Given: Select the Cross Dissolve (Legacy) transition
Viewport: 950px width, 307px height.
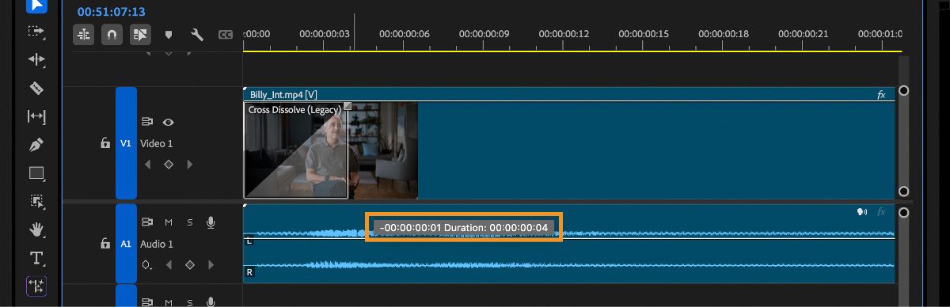Looking at the screenshot, I should point(295,150).
